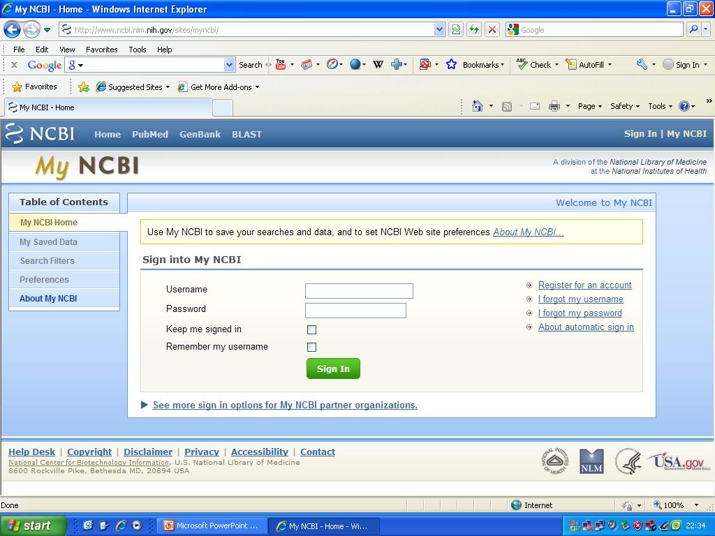Check the Keep me signed in box
Viewport: 715px width, 536px height.
(312, 329)
